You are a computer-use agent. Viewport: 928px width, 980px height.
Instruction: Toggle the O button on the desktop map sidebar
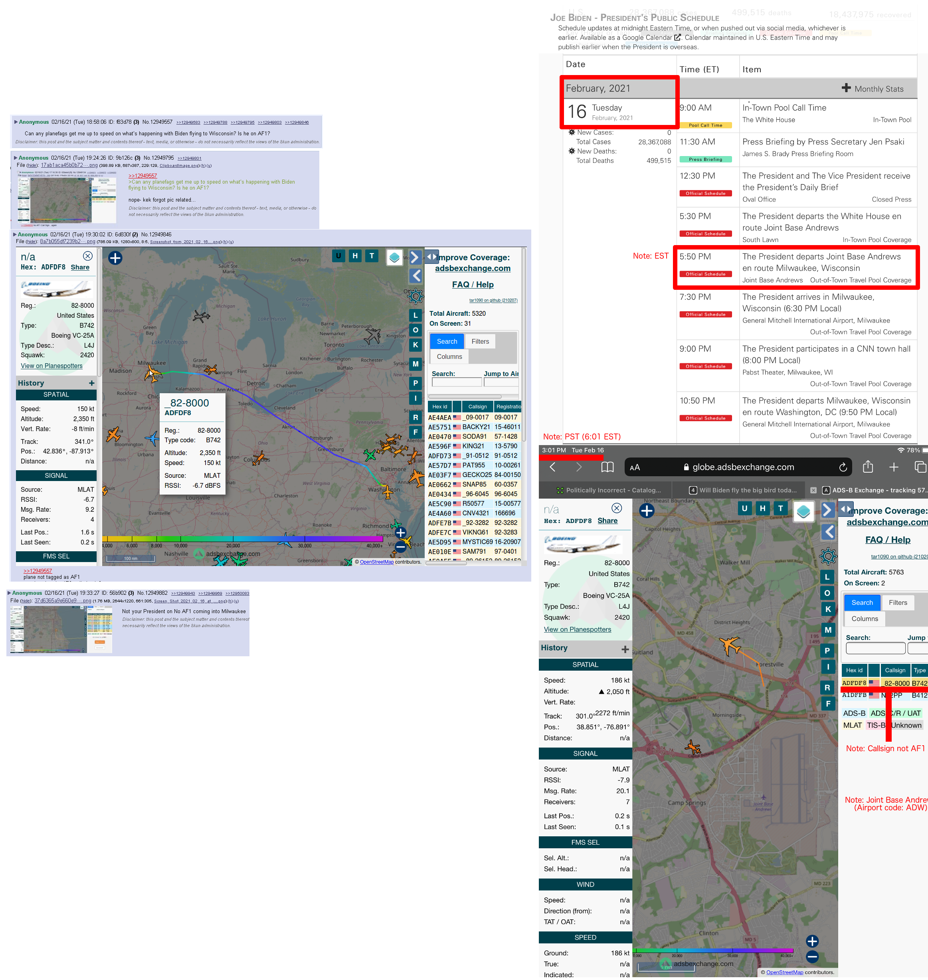point(416,330)
